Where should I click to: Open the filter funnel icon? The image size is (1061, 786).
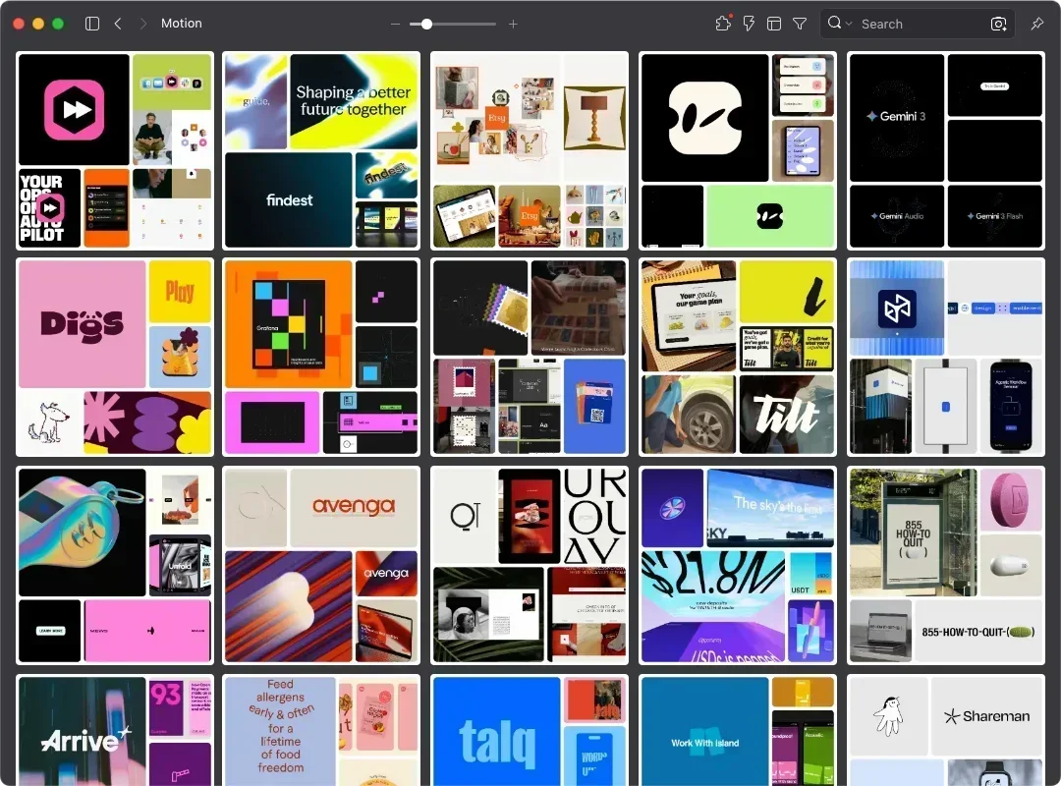800,24
